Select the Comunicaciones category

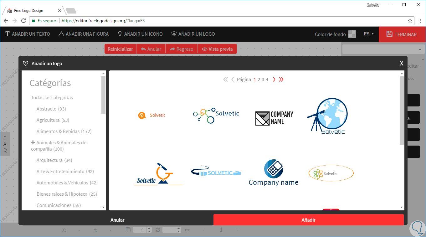[x=59, y=205]
